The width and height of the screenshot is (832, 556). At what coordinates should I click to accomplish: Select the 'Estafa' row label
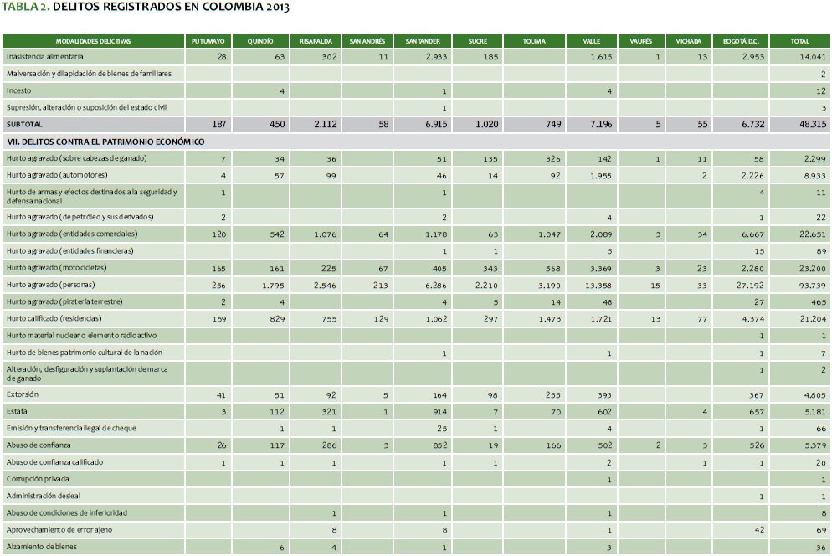(18, 411)
